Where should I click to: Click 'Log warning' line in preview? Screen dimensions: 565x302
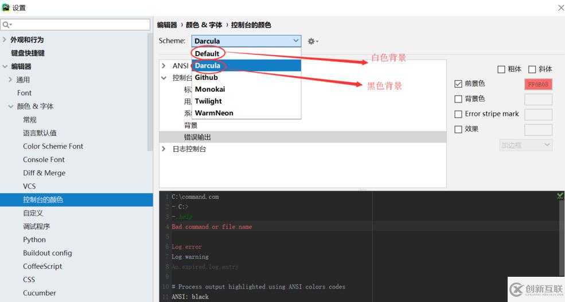(x=190, y=257)
